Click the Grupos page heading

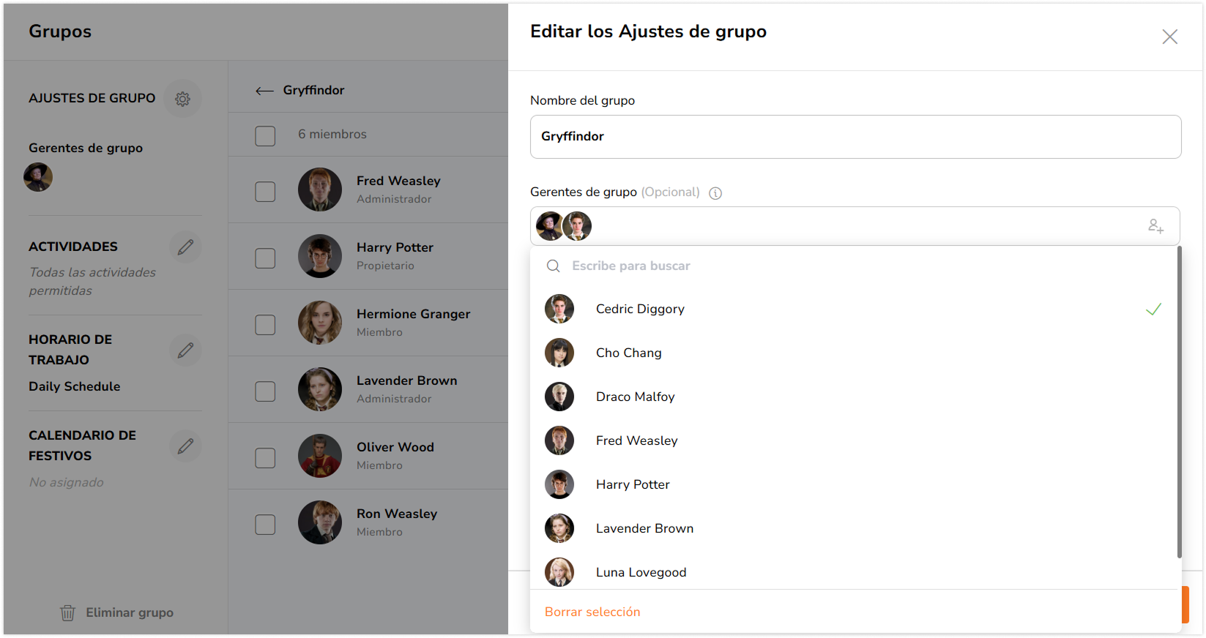point(60,31)
